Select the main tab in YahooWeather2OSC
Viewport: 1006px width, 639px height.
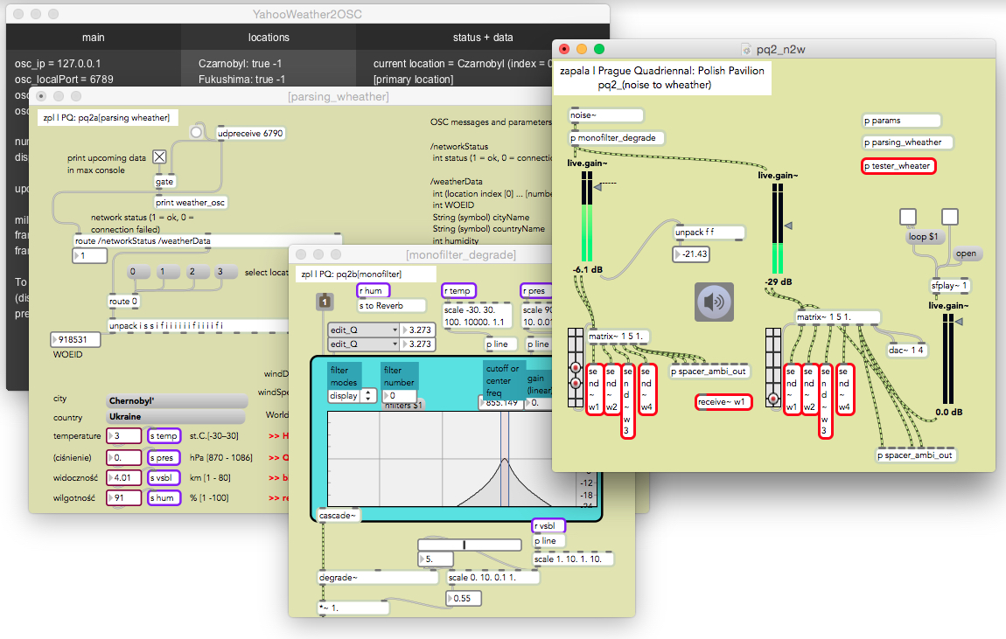click(94, 38)
